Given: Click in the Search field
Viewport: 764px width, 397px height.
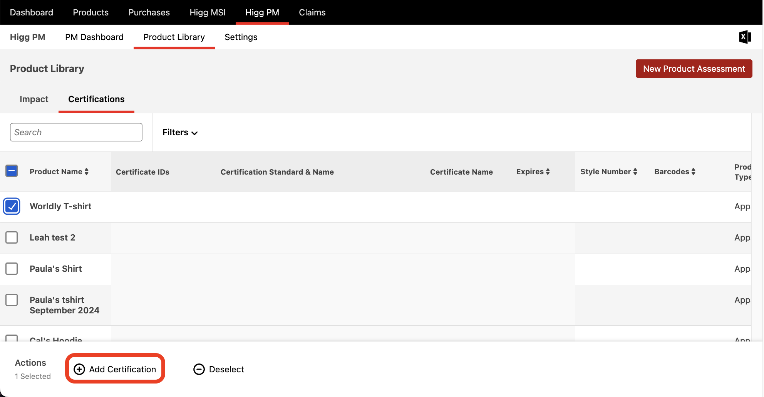Looking at the screenshot, I should click(x=76, y=132).
